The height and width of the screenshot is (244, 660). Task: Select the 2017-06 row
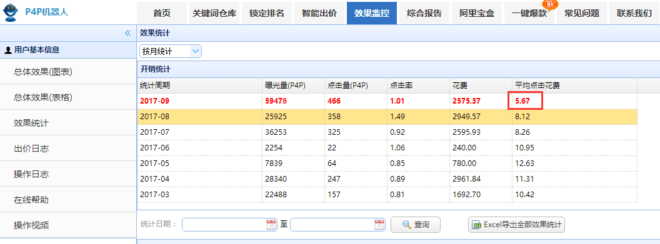[387, 148]
